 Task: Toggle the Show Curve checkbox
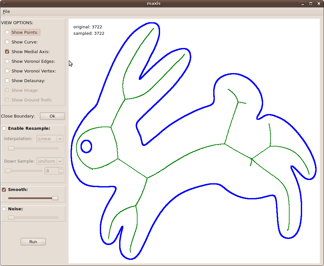(7, 42)
